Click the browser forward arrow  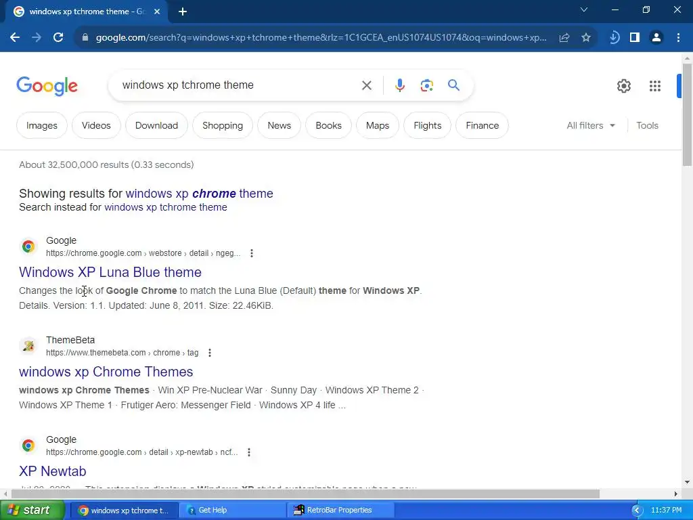click(37, 38)
